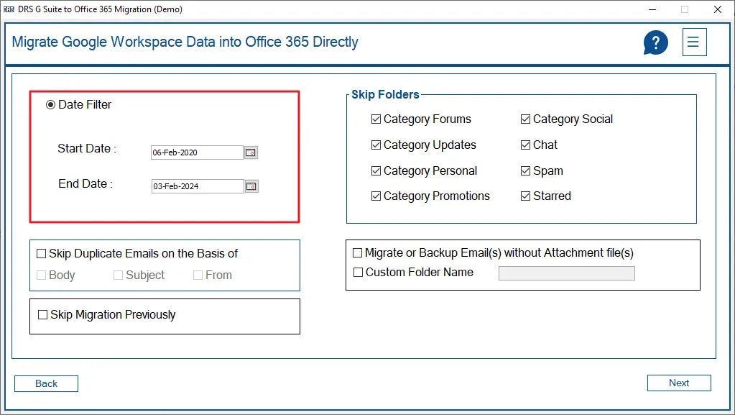Open the help question mark icon
Image resolution: width=735 pixels, height=415 pixels.
tap(655, 42)
